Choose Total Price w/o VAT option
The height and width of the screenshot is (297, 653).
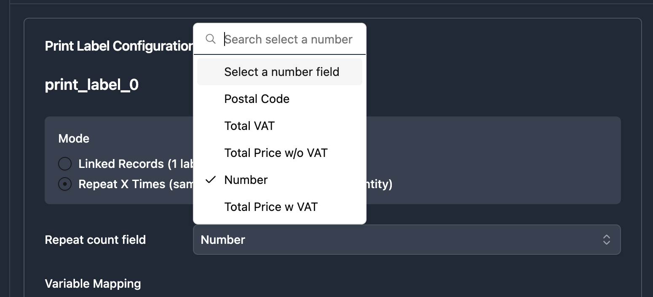point(276,153)
